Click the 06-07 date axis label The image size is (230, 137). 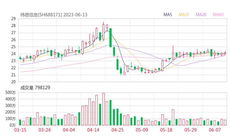coord(215,130)
